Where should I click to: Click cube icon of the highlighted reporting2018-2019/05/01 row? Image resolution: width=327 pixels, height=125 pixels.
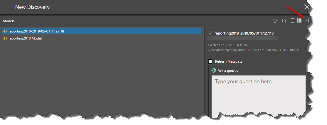[x=5, y=31]
